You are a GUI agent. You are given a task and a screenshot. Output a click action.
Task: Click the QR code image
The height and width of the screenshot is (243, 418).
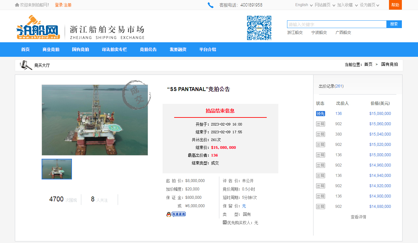259,28
